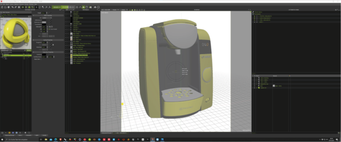Open the IOR Custom dropdown
The height and width of the screenshot is (142, 341).
[x=47, y=18]
